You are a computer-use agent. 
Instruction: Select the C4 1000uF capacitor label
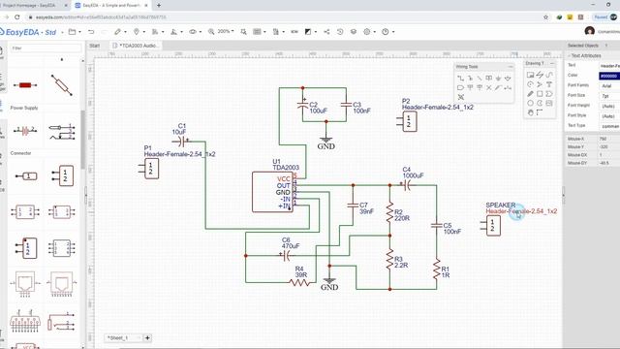point(413,173)
